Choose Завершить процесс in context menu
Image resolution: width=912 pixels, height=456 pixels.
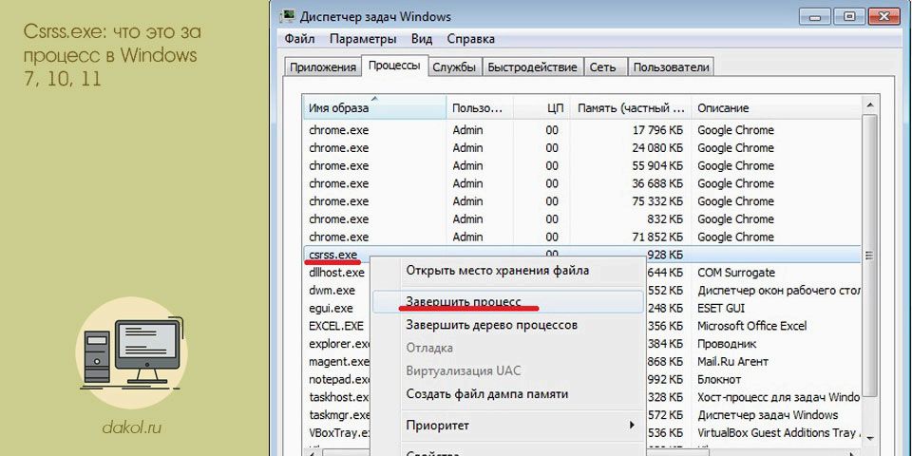pos(507,302)
